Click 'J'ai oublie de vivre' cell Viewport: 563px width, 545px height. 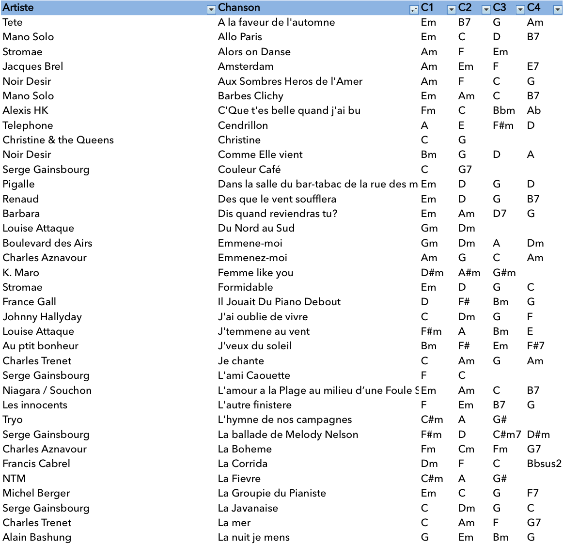(263, 317)
